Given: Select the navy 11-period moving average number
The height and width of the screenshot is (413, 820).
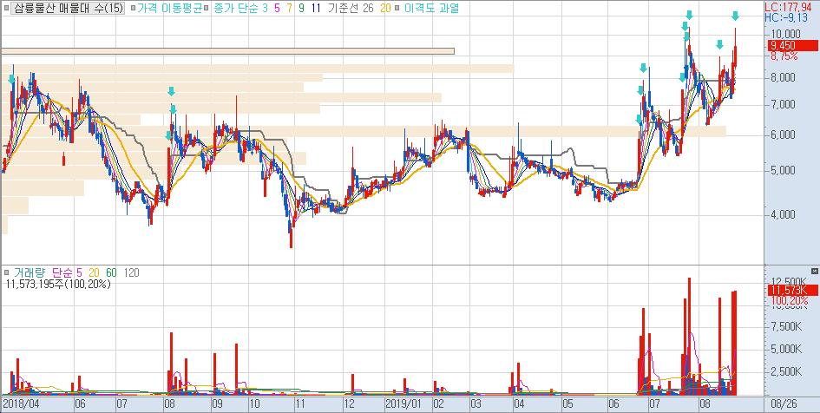Looking at the screenshot, I should pos(316,9).
